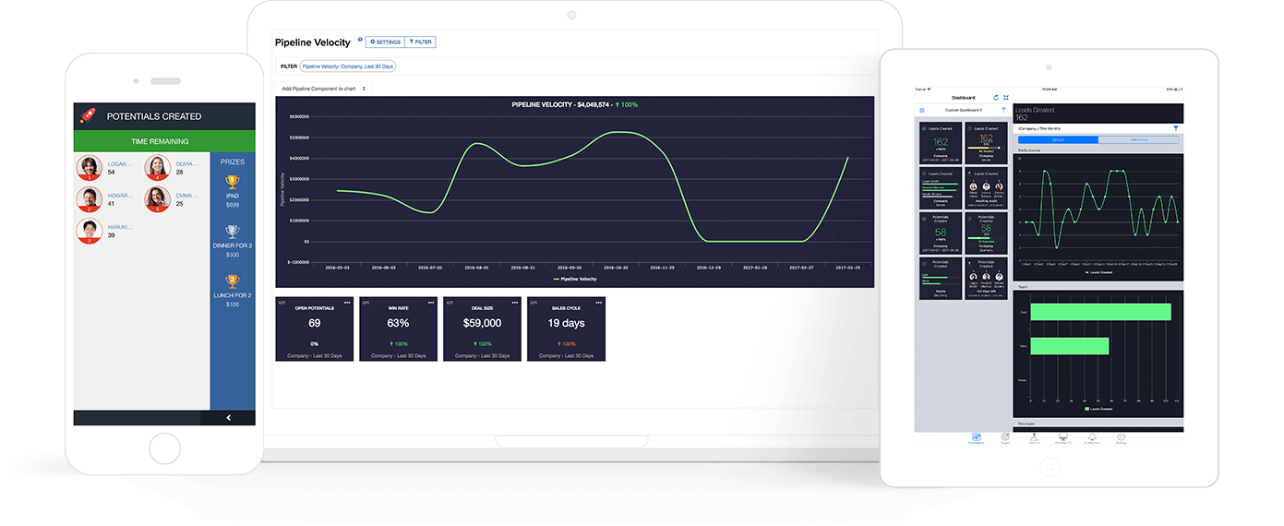Screen dimensions: 1284x526
Task: Click the rocket icon on the phone header
Action: click(x=88, y=115)
